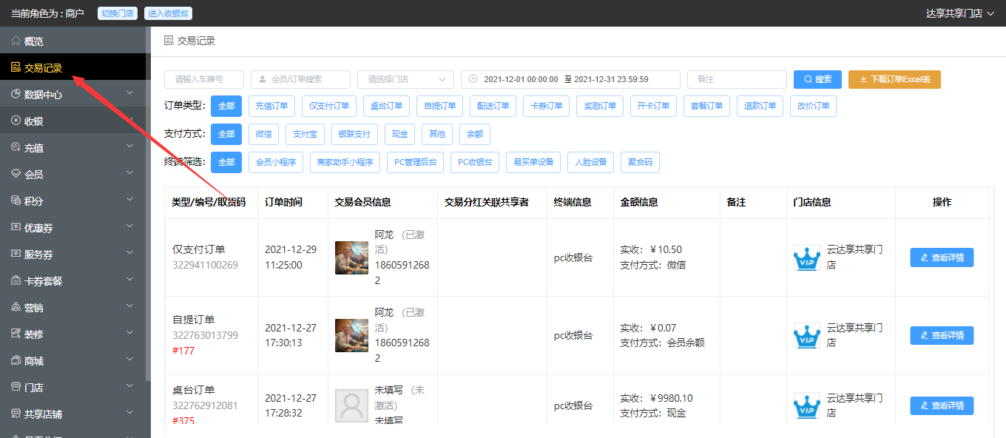Click 阿龙 avatar in 自提订单 row
Image resolution: width=1006 pixels, height=438 pixels.
tap(351, 335)
